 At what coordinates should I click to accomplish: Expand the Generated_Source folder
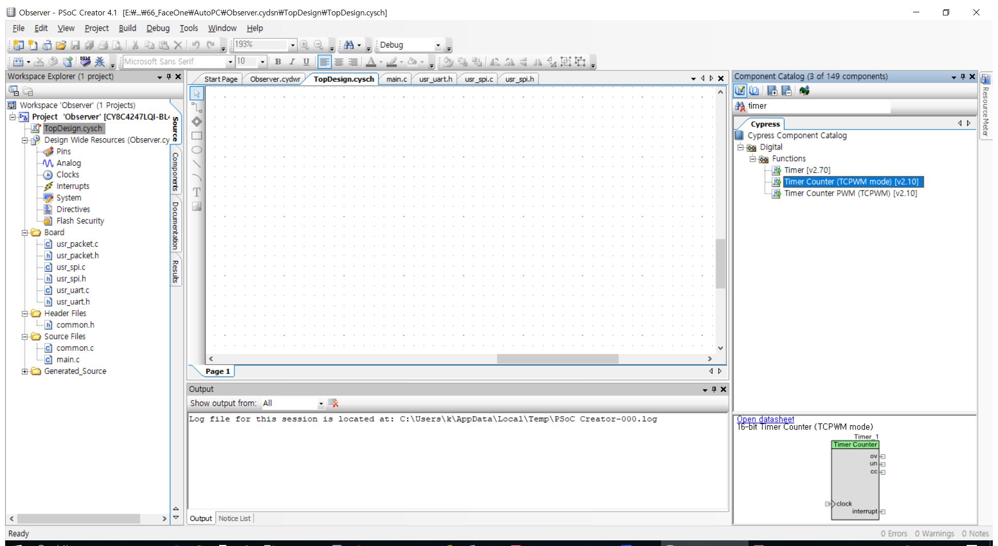click(x=24, y=371)
